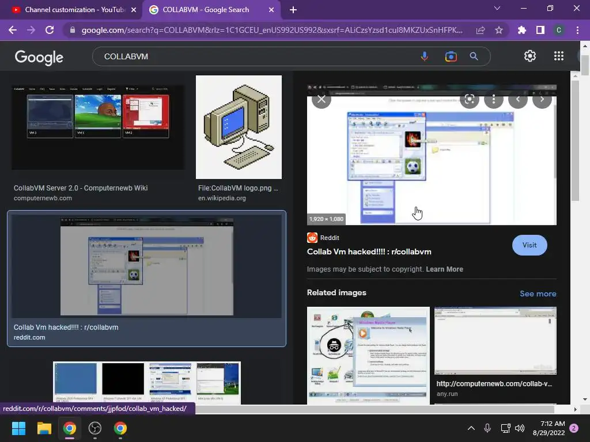Image resolution: width=590 pixels, height=442 pixels.
Task: Open the Chrome three-dot menu
Action: 577,30
